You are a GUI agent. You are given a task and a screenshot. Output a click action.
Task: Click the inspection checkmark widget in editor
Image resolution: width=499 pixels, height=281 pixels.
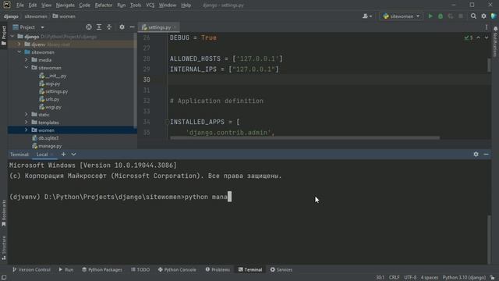coord(469,37)
